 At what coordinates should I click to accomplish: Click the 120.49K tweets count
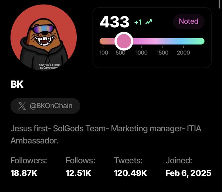pyautogui.click(x=131, y=173)
